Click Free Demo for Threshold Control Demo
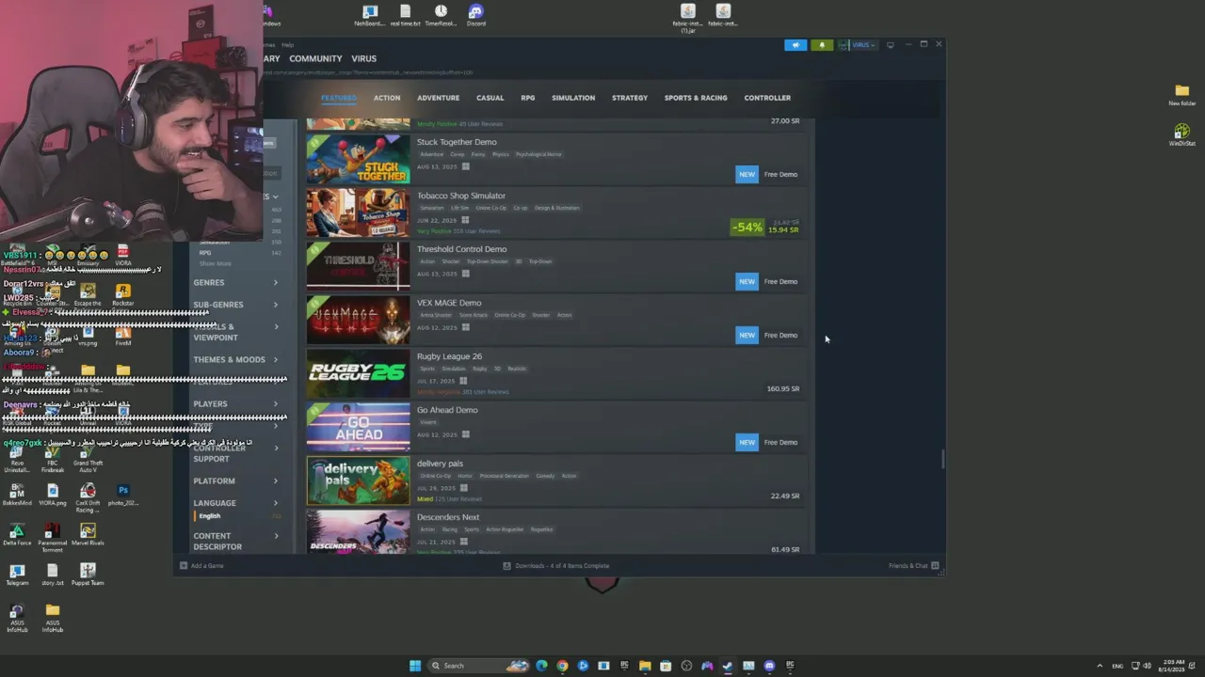 pyautogui.click(x=780, y=281)
